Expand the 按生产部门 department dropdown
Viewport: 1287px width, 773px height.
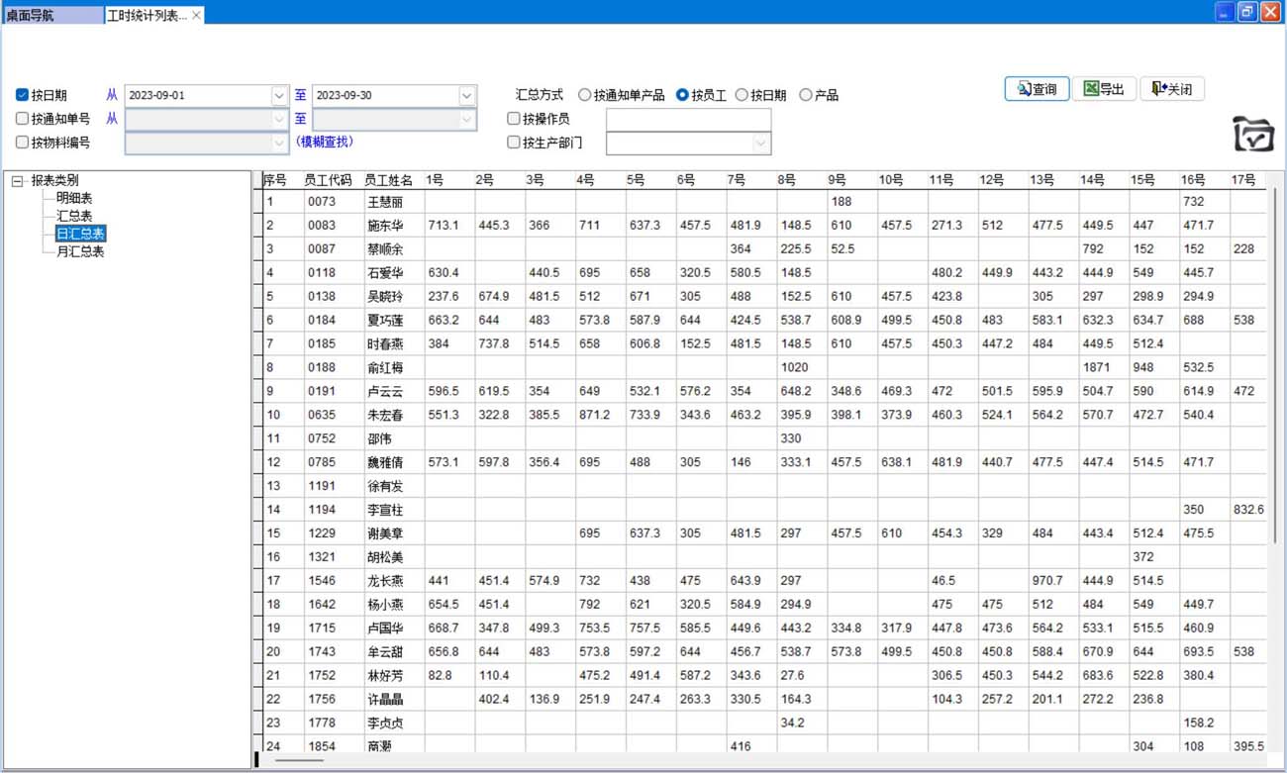click(760, 144)
